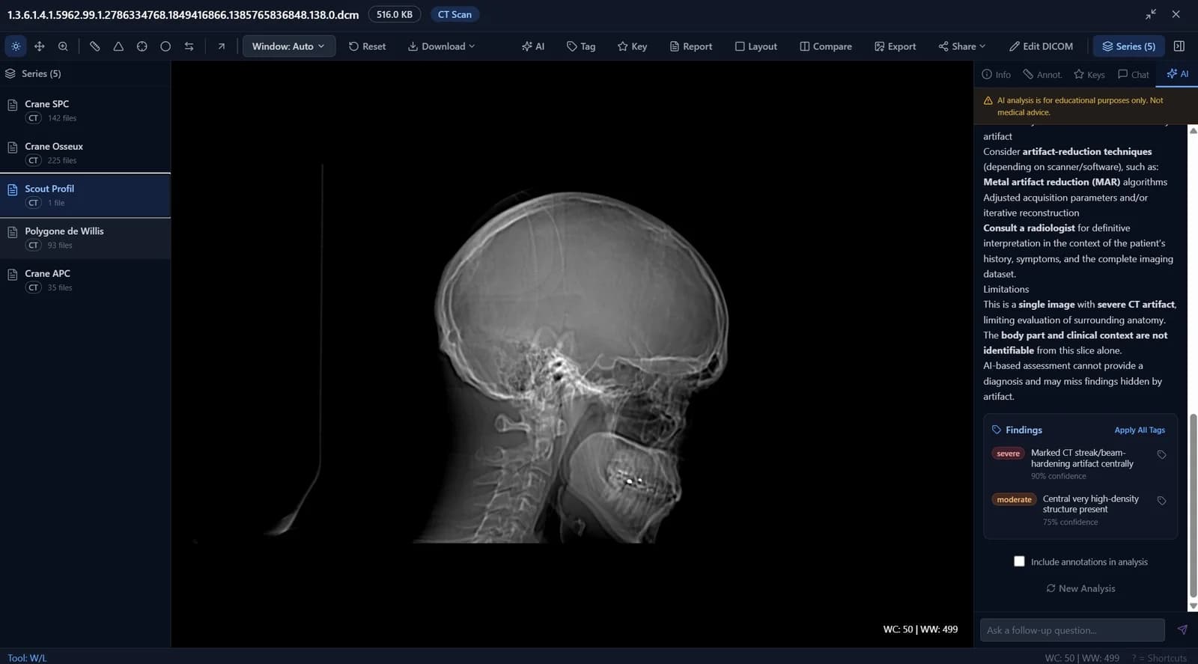Click the Series (5) panel header

point(85,73)
